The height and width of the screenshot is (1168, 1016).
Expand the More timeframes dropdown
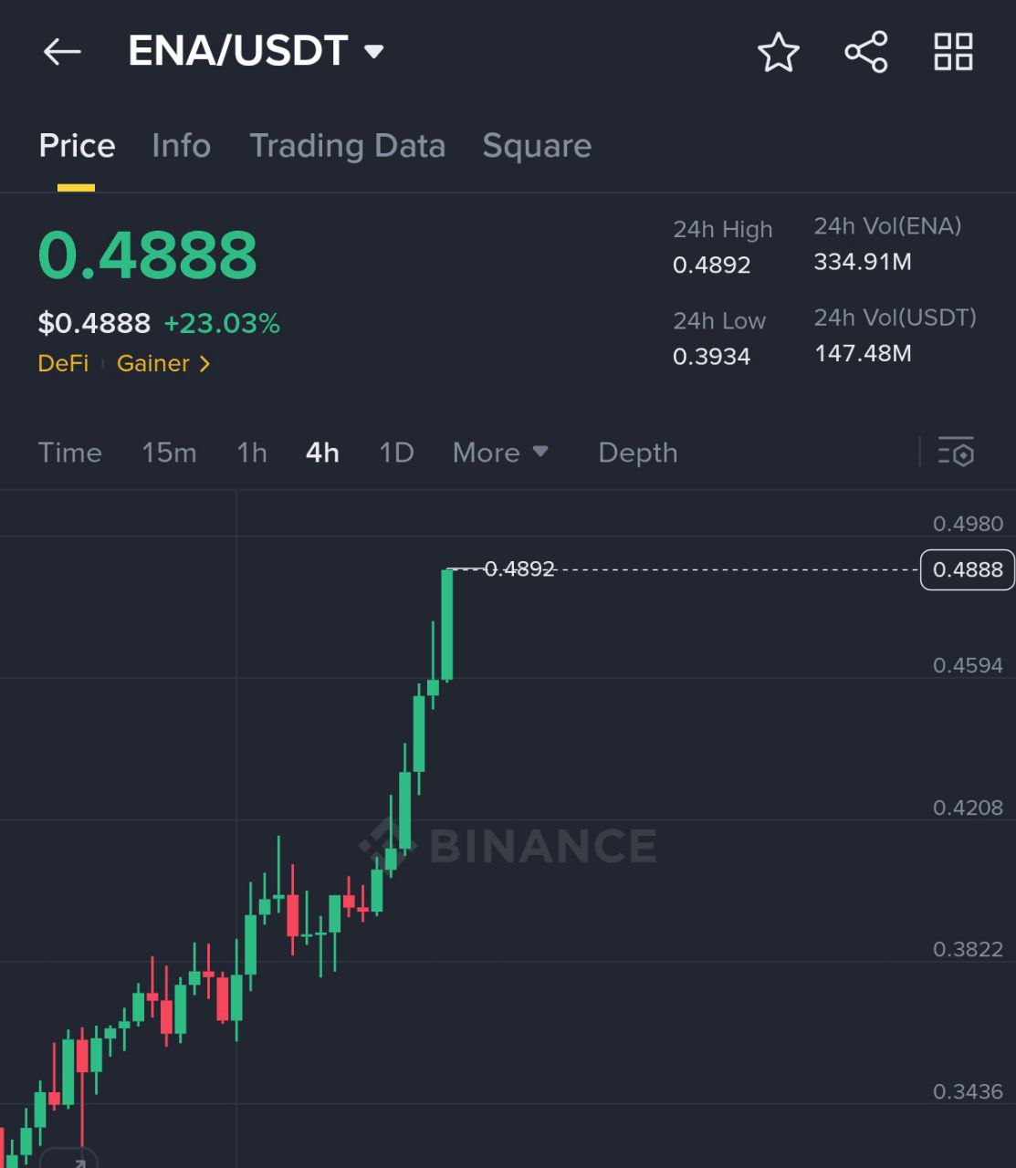coord(500,453)
